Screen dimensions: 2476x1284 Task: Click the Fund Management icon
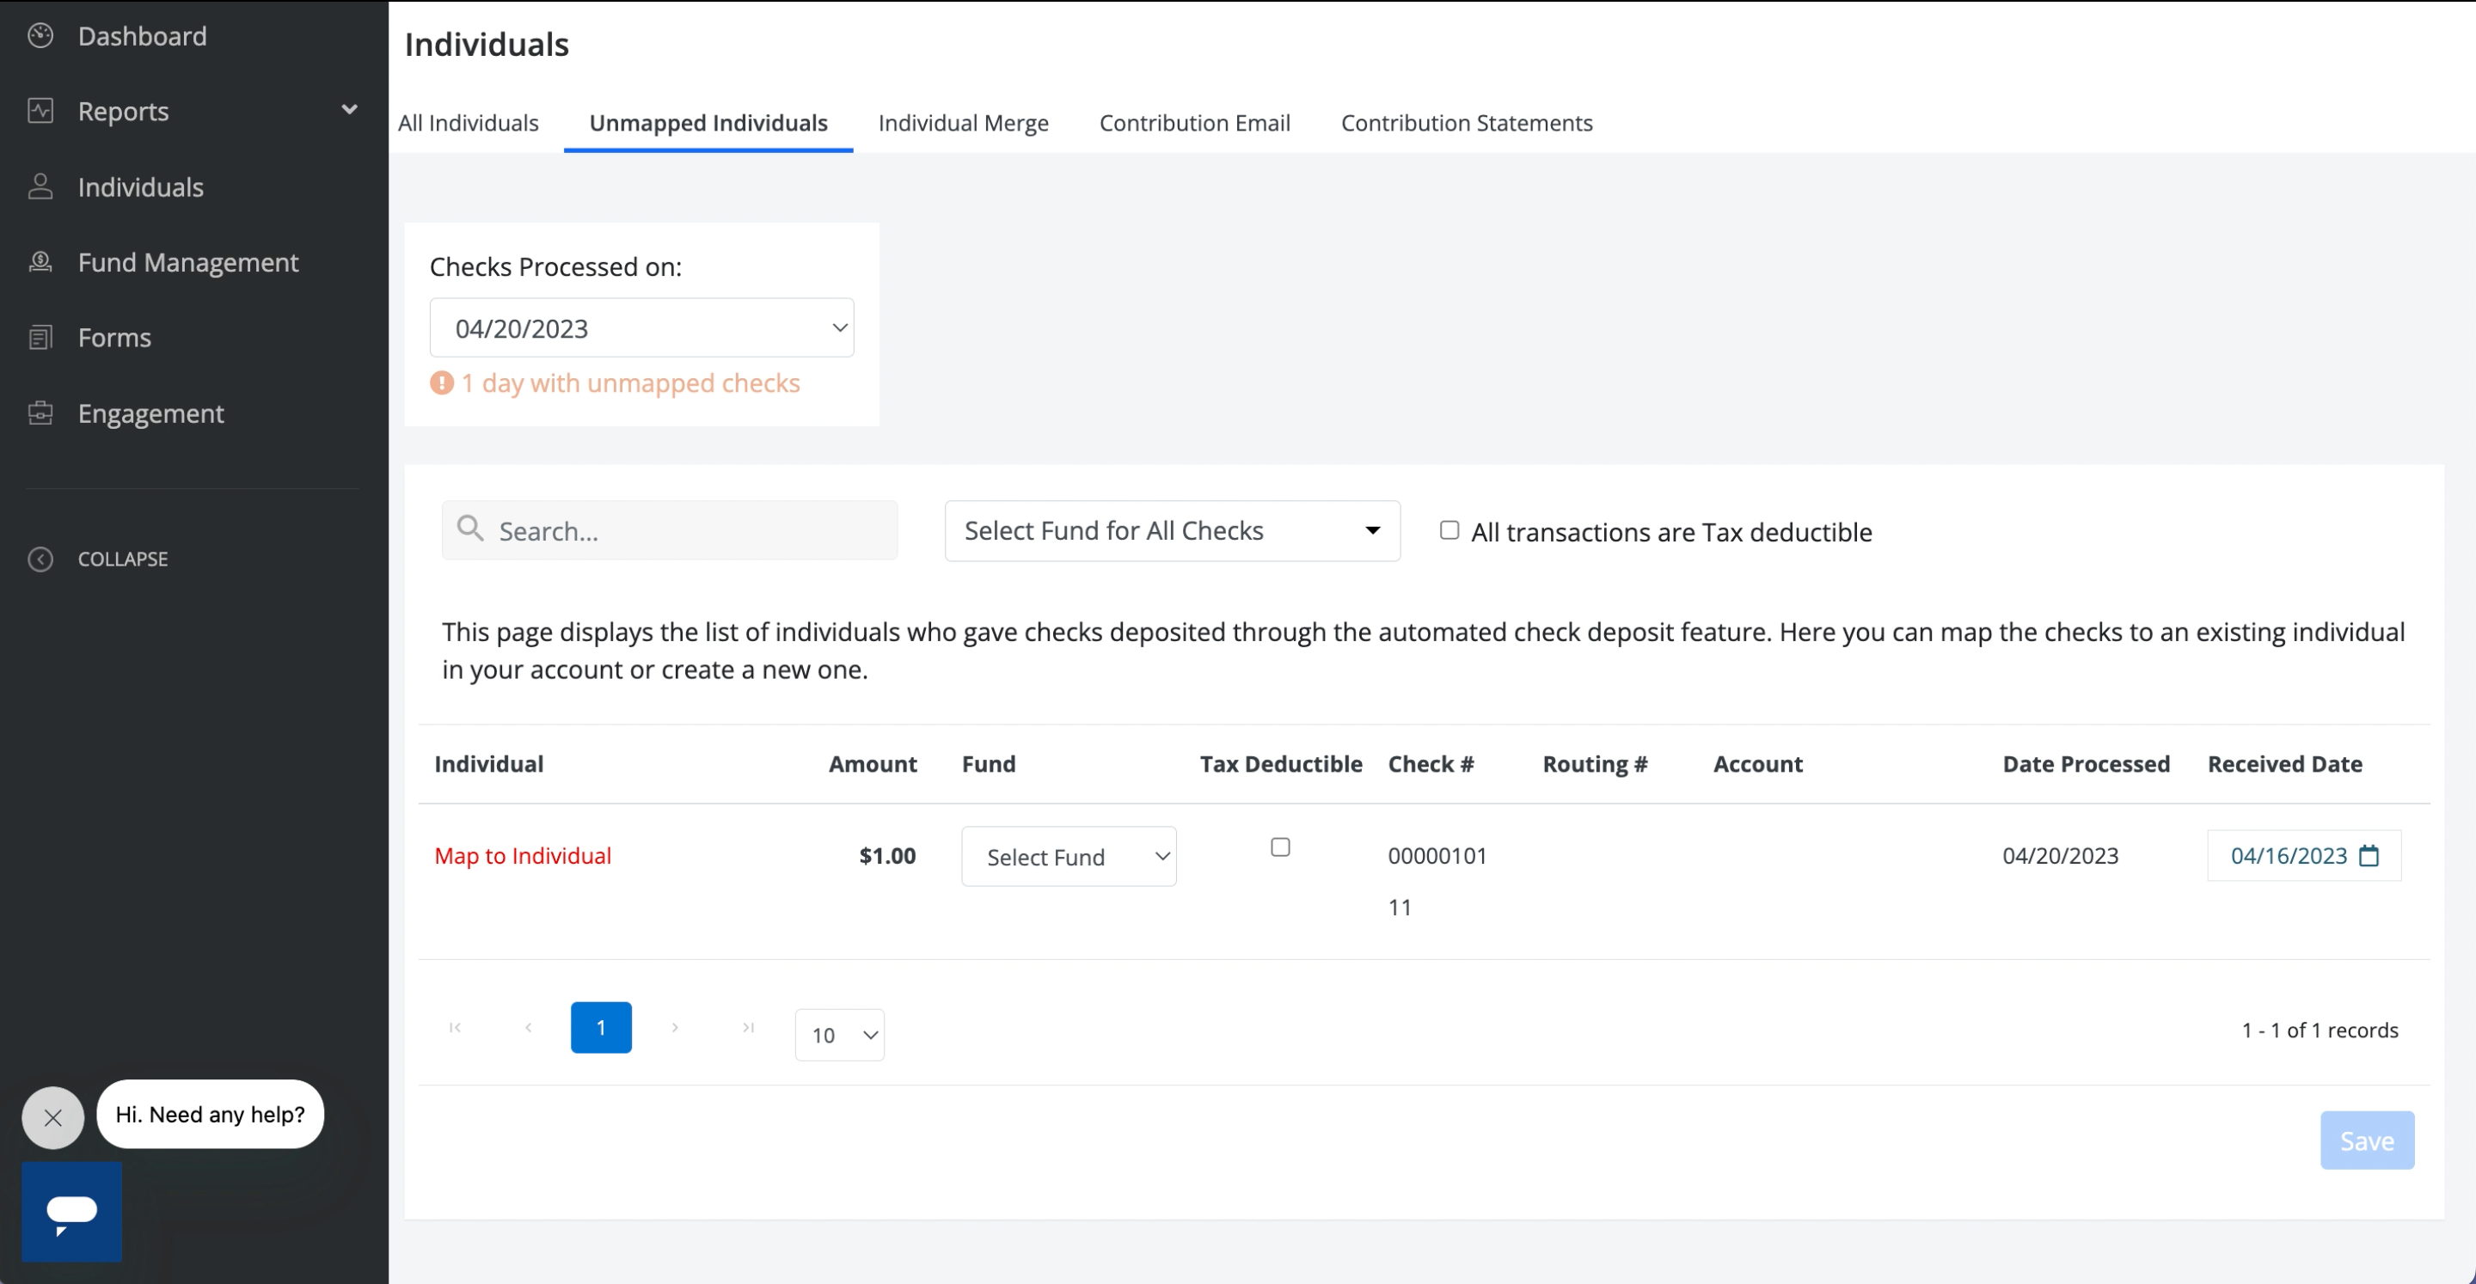(40, 261)
